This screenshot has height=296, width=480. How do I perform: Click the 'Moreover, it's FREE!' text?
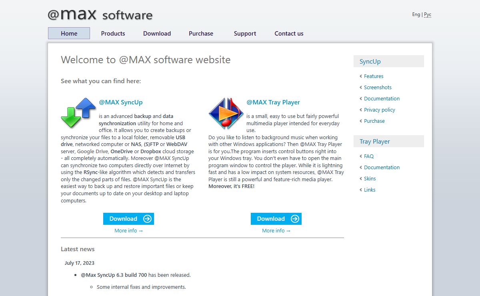[231, 186]
